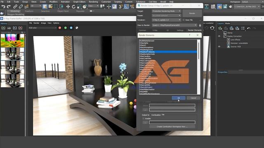Click the Render Elements list scrollbar
This screenshot has width=264, height=148.
point(199,51)
